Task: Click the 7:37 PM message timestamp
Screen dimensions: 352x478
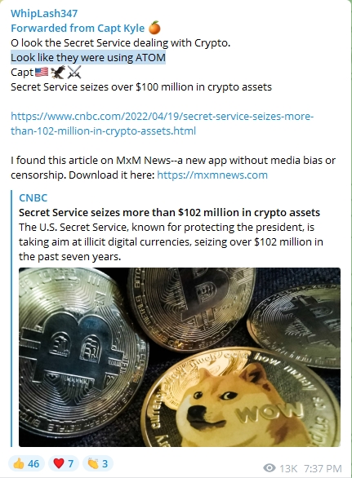Action: (323, 468)
